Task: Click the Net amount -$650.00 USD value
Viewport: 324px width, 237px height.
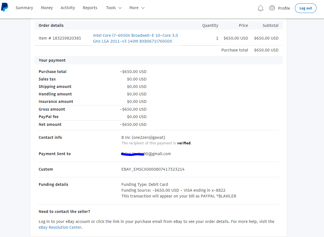Action: (x=133, y=124)
